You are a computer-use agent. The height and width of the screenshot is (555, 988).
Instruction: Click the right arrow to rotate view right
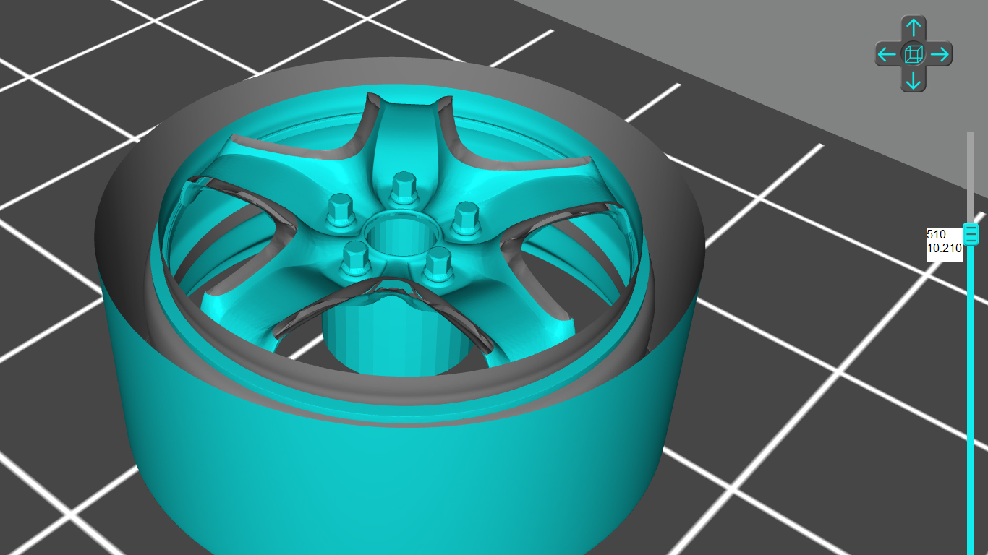click(x=939, y=54)
